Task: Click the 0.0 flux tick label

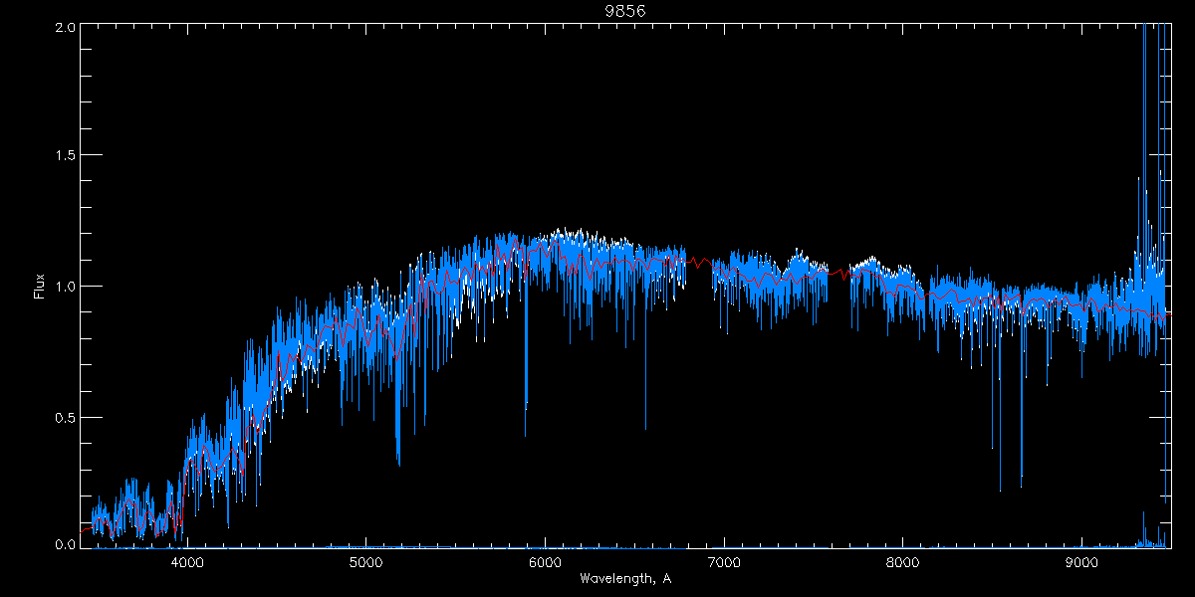Action: tap(63, 545)
